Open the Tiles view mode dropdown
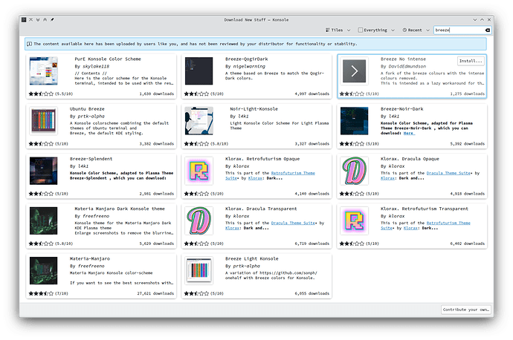This screenshot has width=513, height=340. (338, 30)
